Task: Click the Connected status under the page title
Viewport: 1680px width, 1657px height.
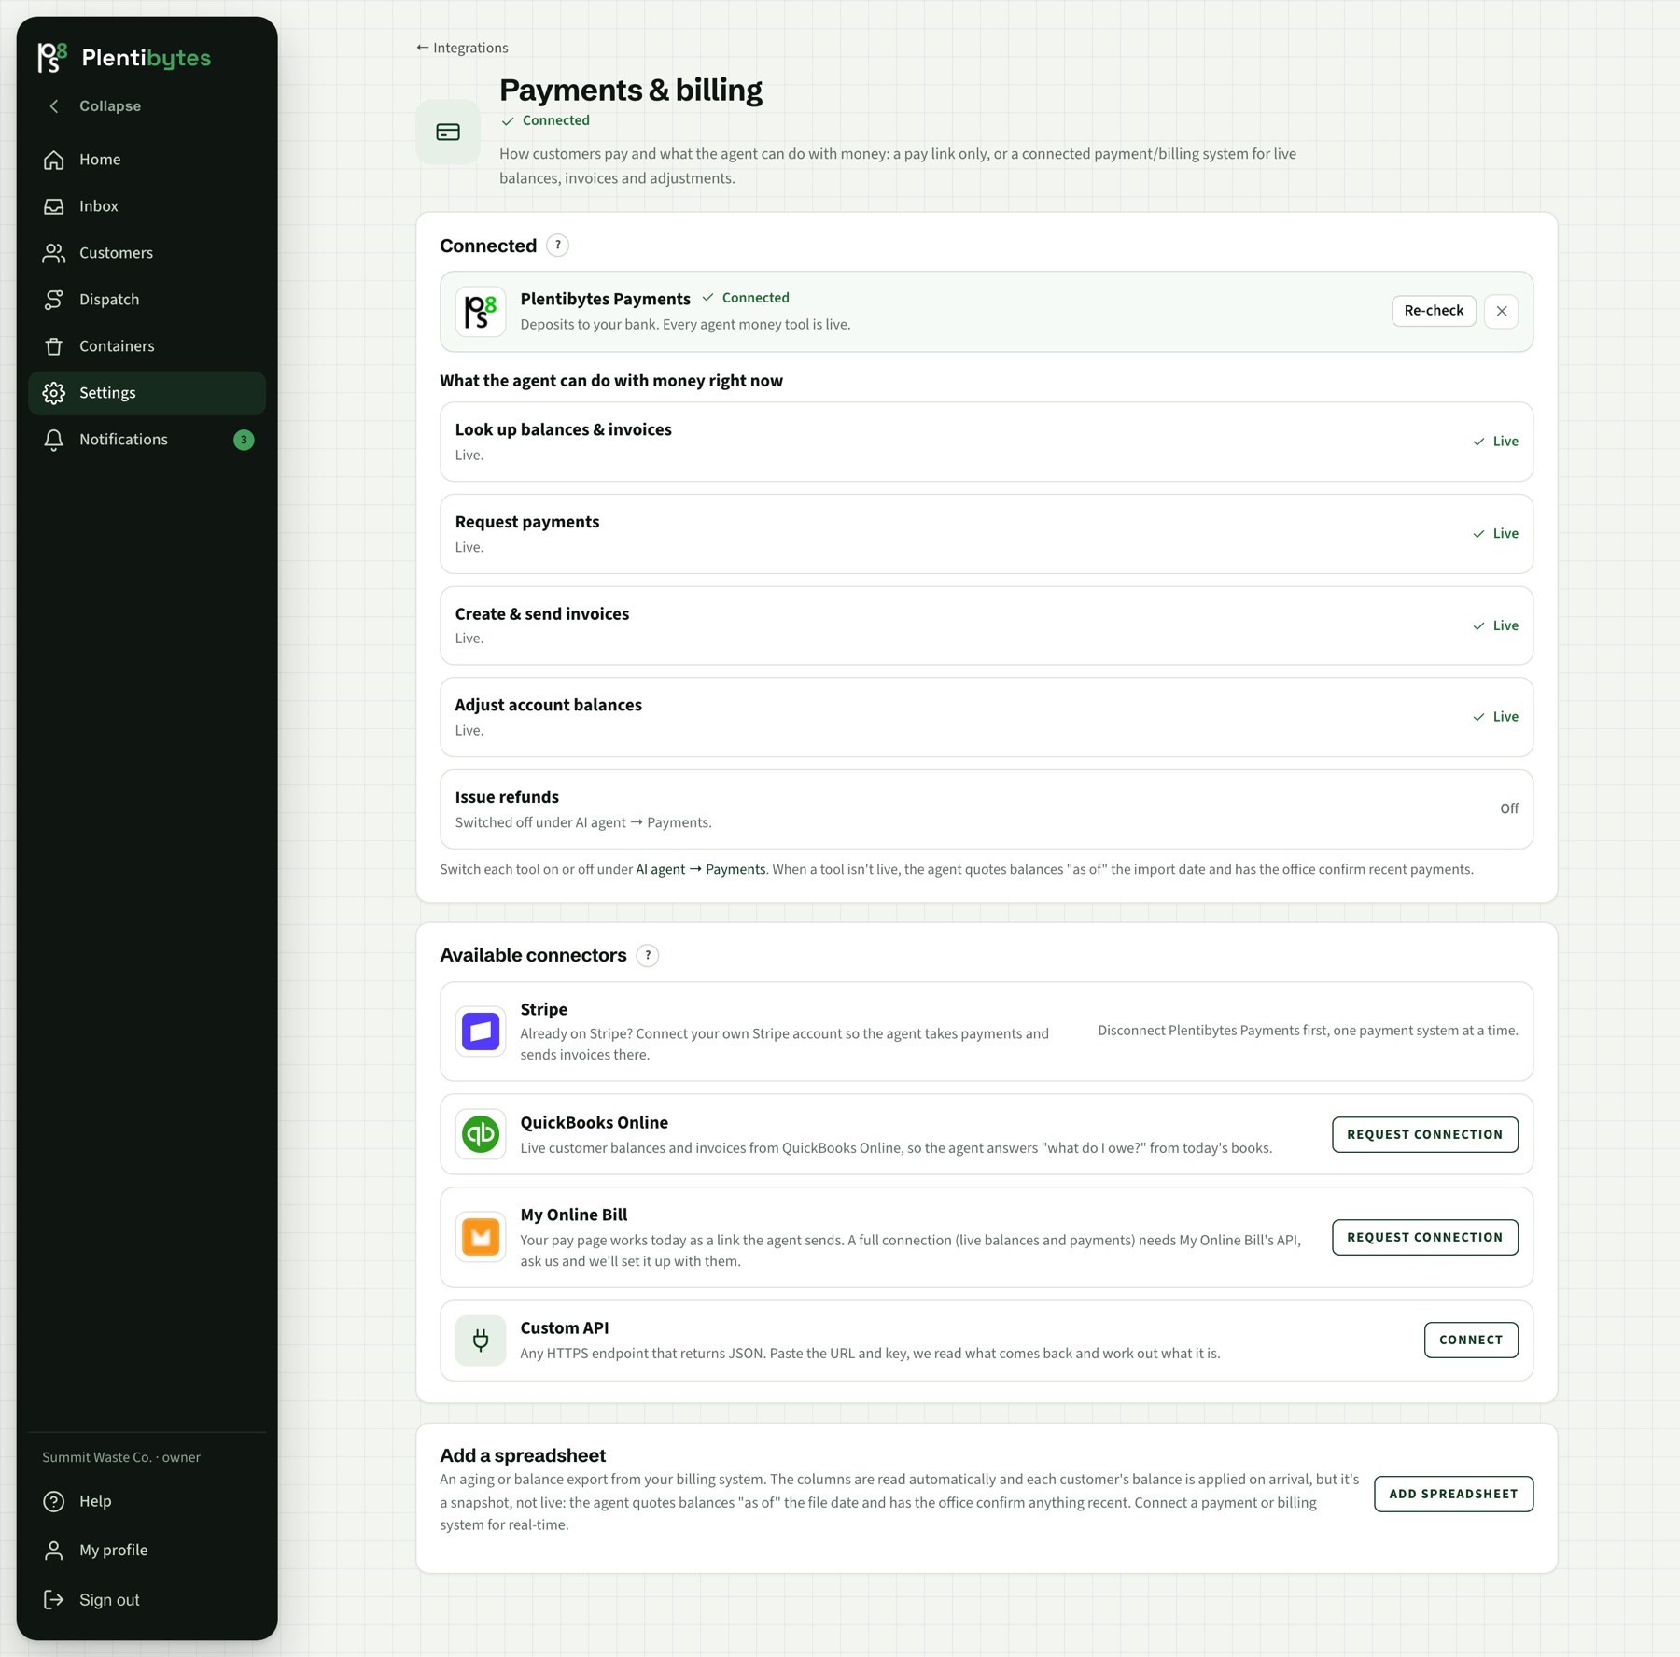Action: tap(546, 120)
